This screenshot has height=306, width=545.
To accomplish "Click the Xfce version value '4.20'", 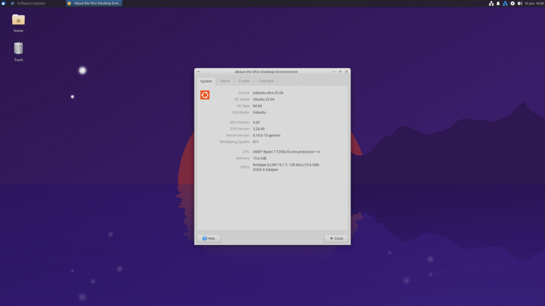I will pyautogui.click(x=256, y=123).
